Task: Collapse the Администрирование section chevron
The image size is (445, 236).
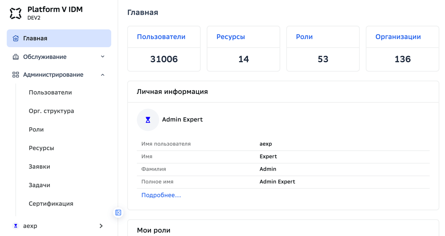Action: 103,75
